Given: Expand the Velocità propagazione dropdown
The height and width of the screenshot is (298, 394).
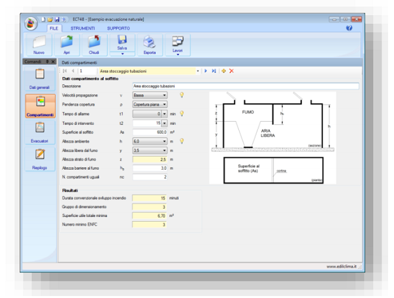Looking at the screenshot, I should click(x=164, y=95).
